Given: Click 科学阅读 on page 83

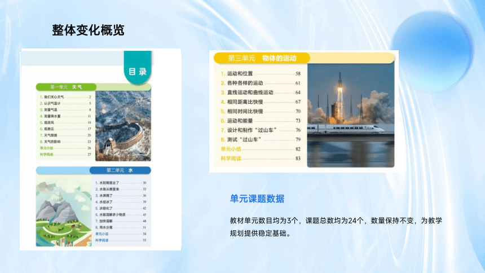Looking at the screenshot, I should pyautogui.click(x=261, y=158).
